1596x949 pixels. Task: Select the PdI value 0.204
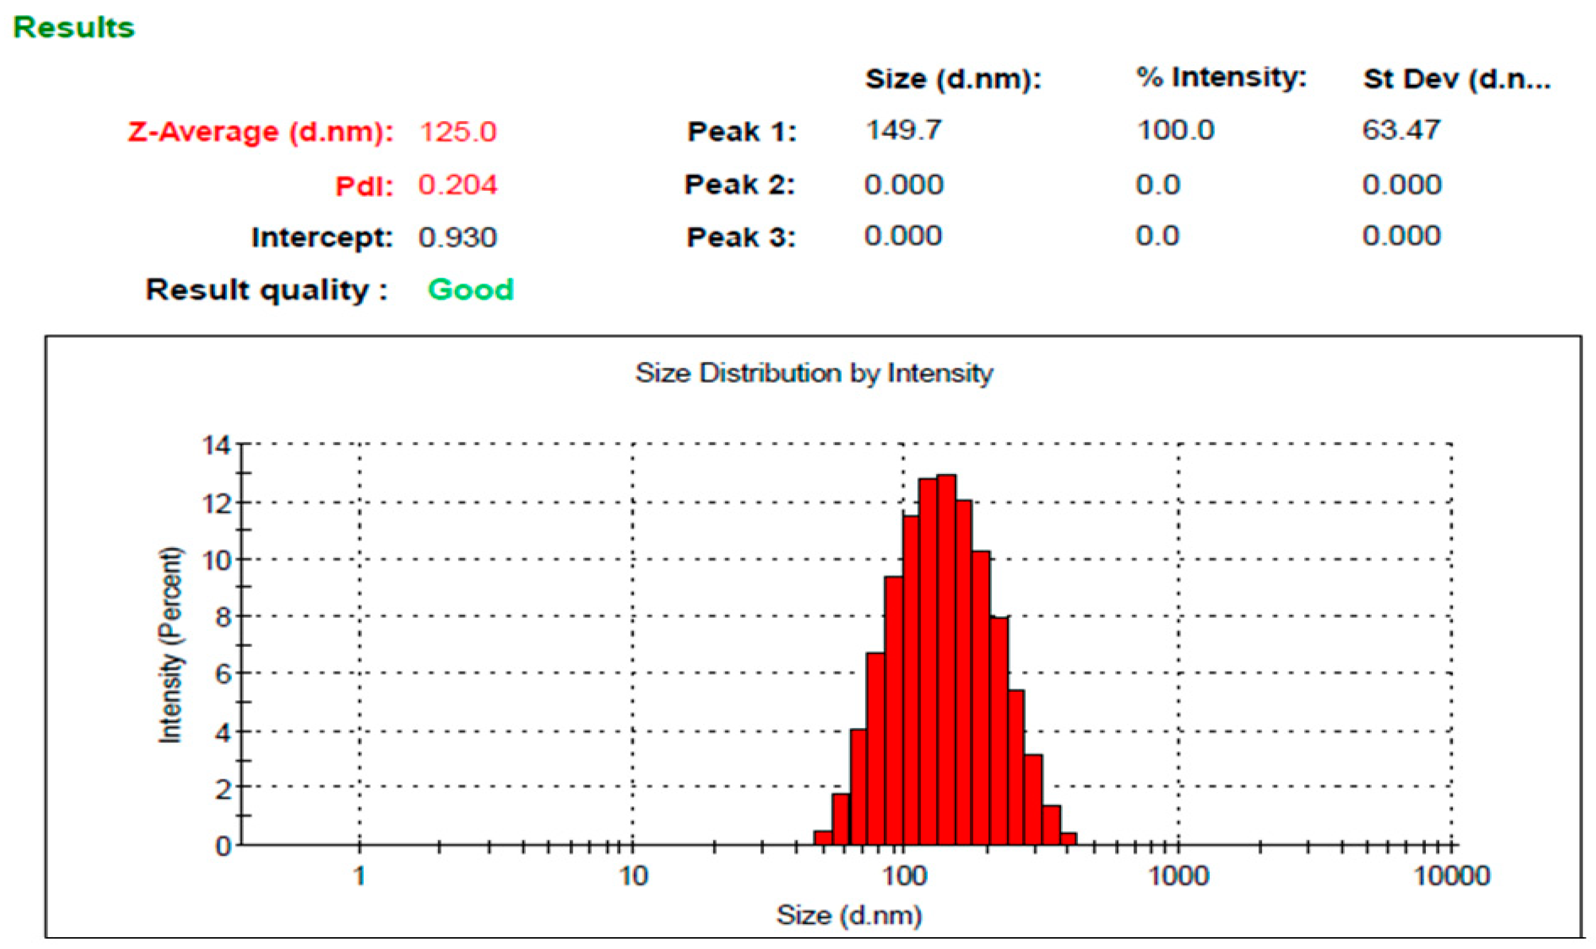[x=458, y=185]
